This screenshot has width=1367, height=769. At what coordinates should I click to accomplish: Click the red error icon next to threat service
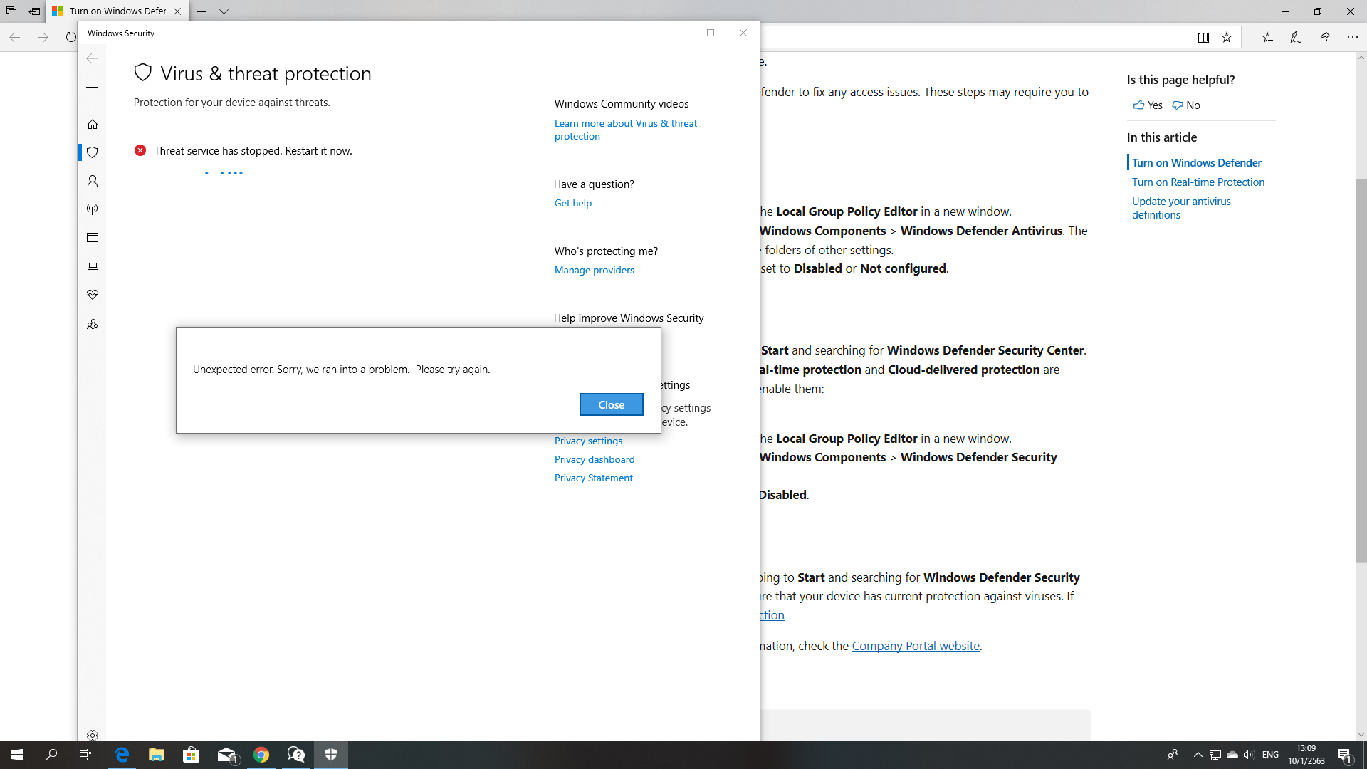click(140, 150)
